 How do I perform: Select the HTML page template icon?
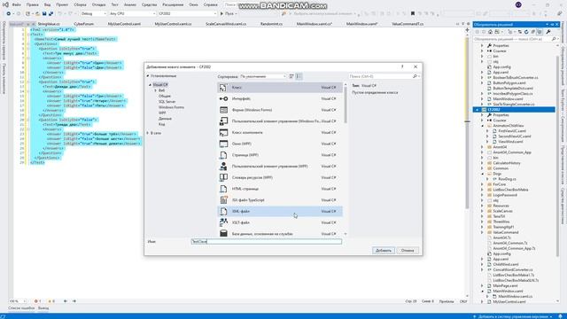coord(223,189)
